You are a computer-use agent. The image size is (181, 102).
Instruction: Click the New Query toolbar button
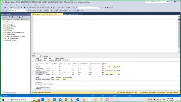pyautogui.click(x=31, y=8)
